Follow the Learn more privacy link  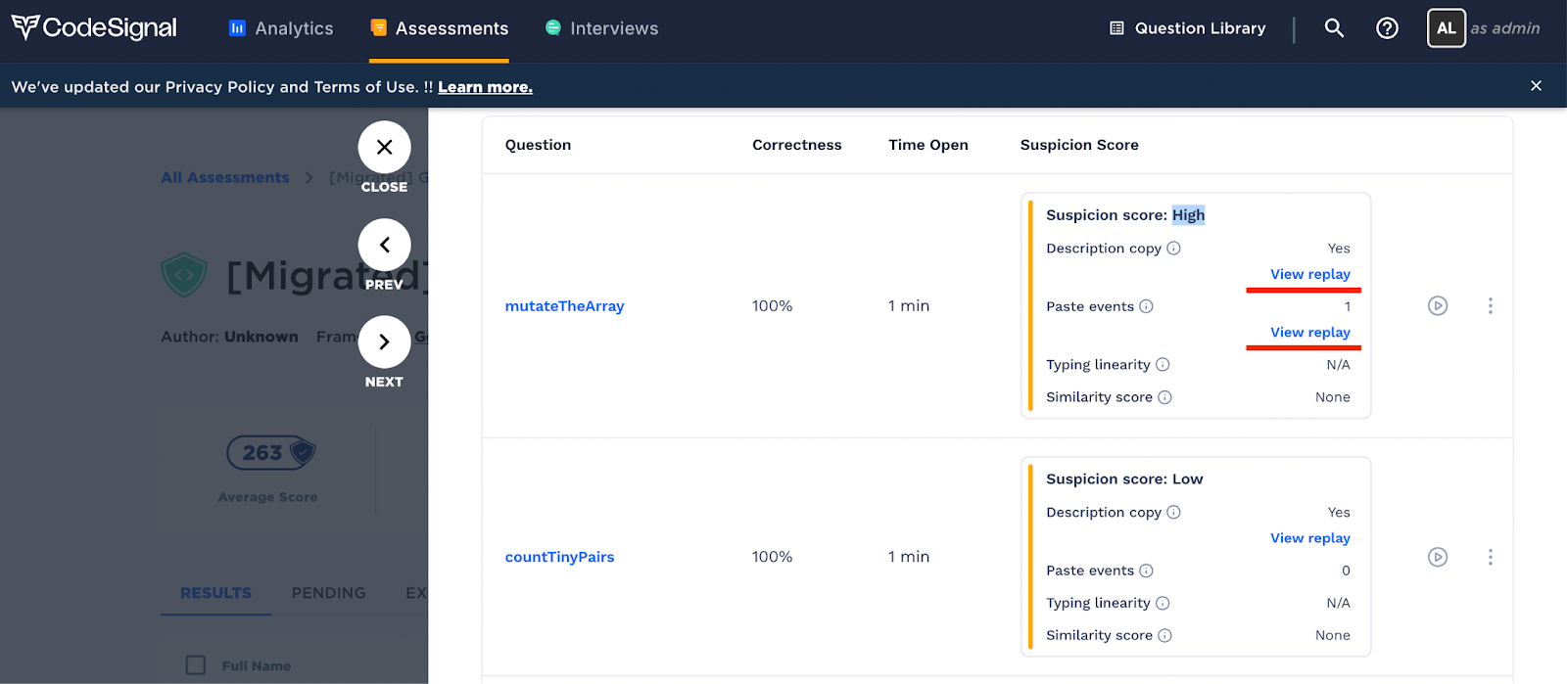click(485, 87)
